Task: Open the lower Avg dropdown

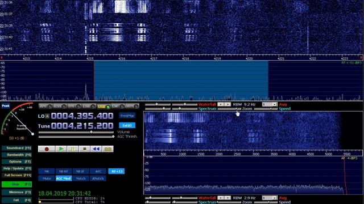Action: coord(274,198)
